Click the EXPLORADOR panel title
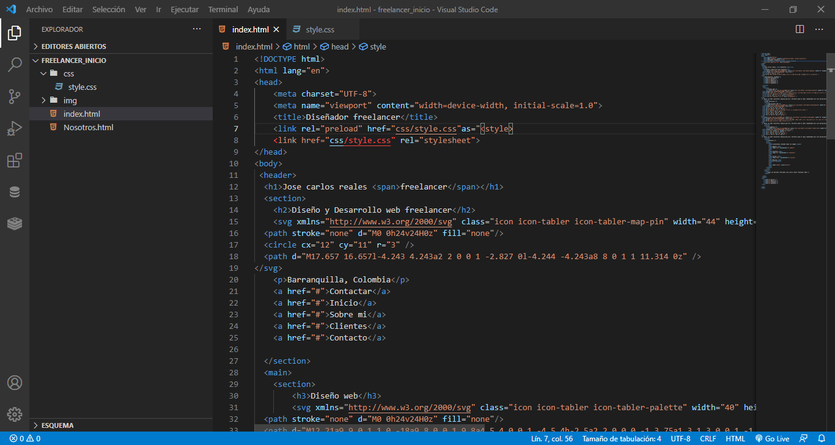 [x=62, y=29]
